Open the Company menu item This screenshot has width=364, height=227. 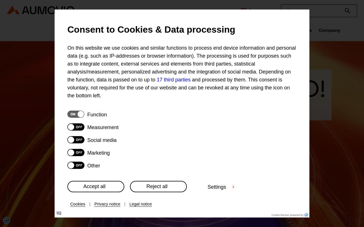tap(329, 30)
